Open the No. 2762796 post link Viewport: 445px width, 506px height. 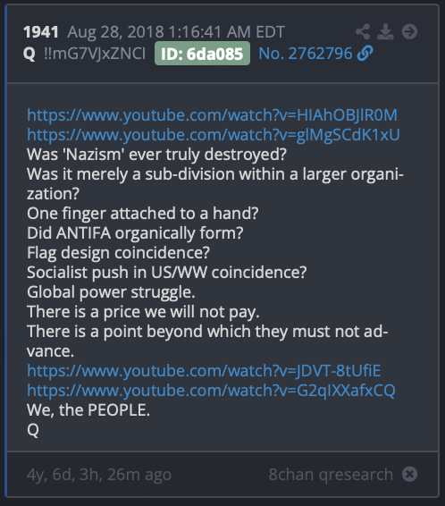pyautogui.click(x=306, y=54)
